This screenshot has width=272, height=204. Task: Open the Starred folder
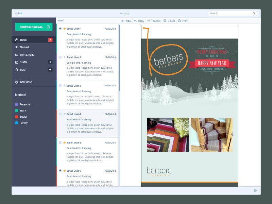point(34,47)
